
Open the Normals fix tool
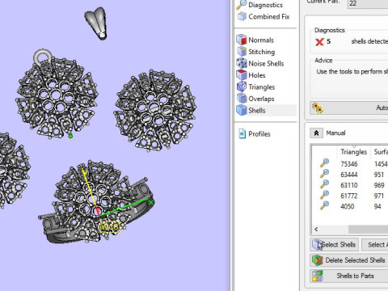coord(255,40)
